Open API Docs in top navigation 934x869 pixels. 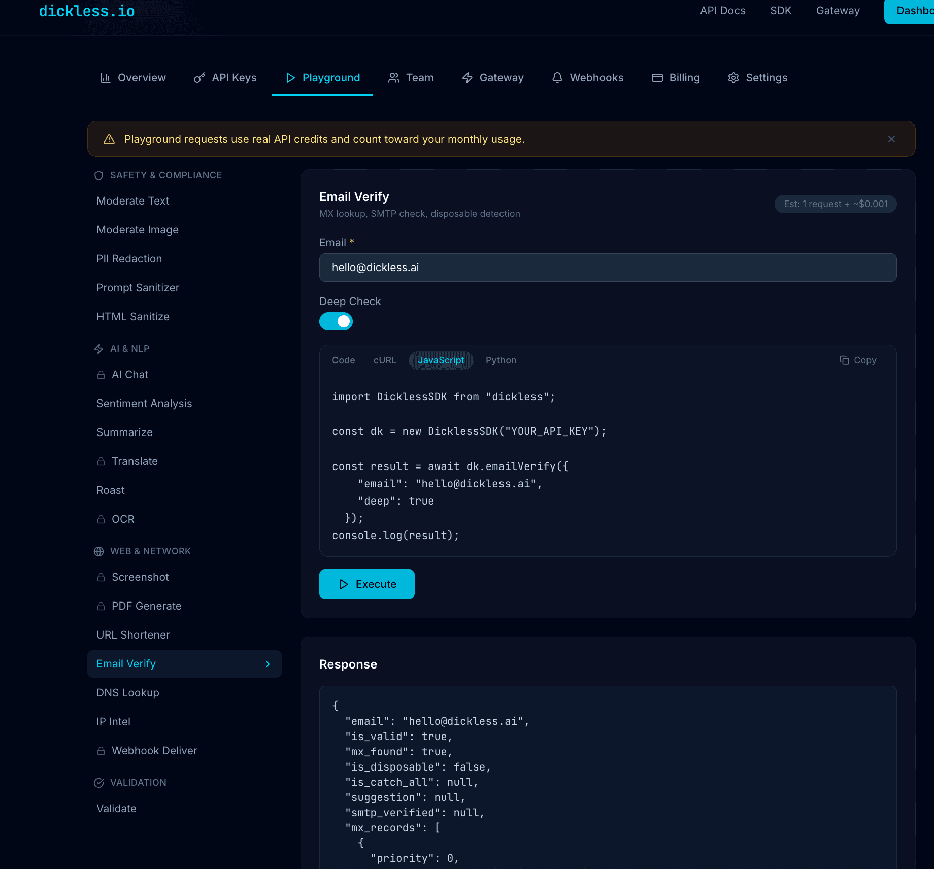(722, 11)
